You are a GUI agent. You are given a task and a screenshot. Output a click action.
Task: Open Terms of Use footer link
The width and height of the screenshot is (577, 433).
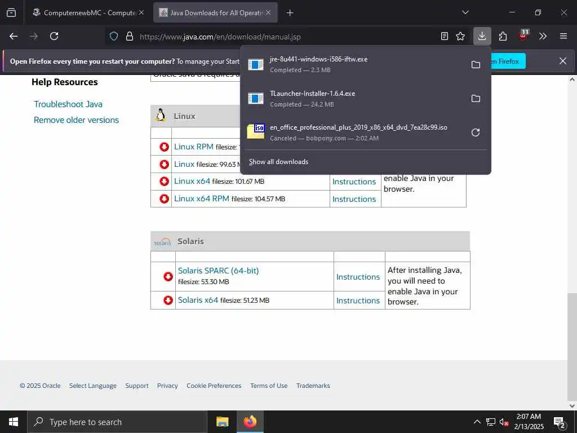269,386
